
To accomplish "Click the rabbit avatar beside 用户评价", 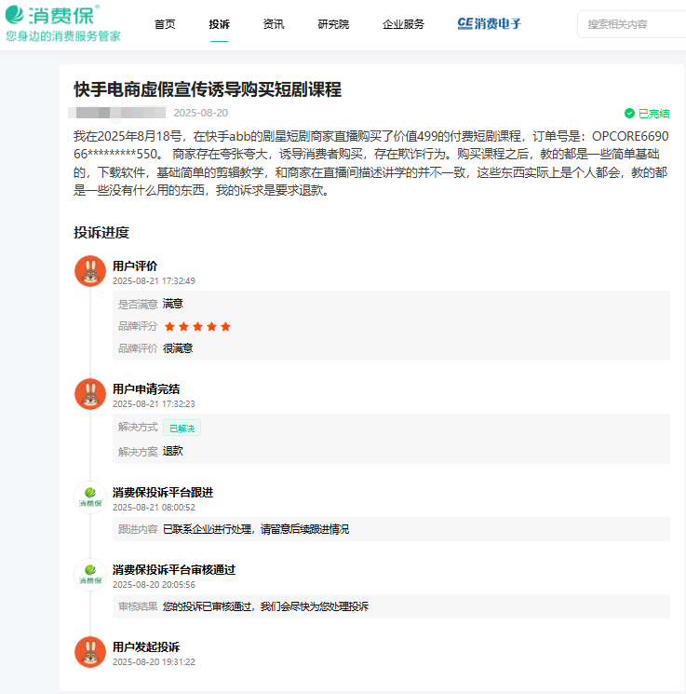I will (x=90, y=271).
